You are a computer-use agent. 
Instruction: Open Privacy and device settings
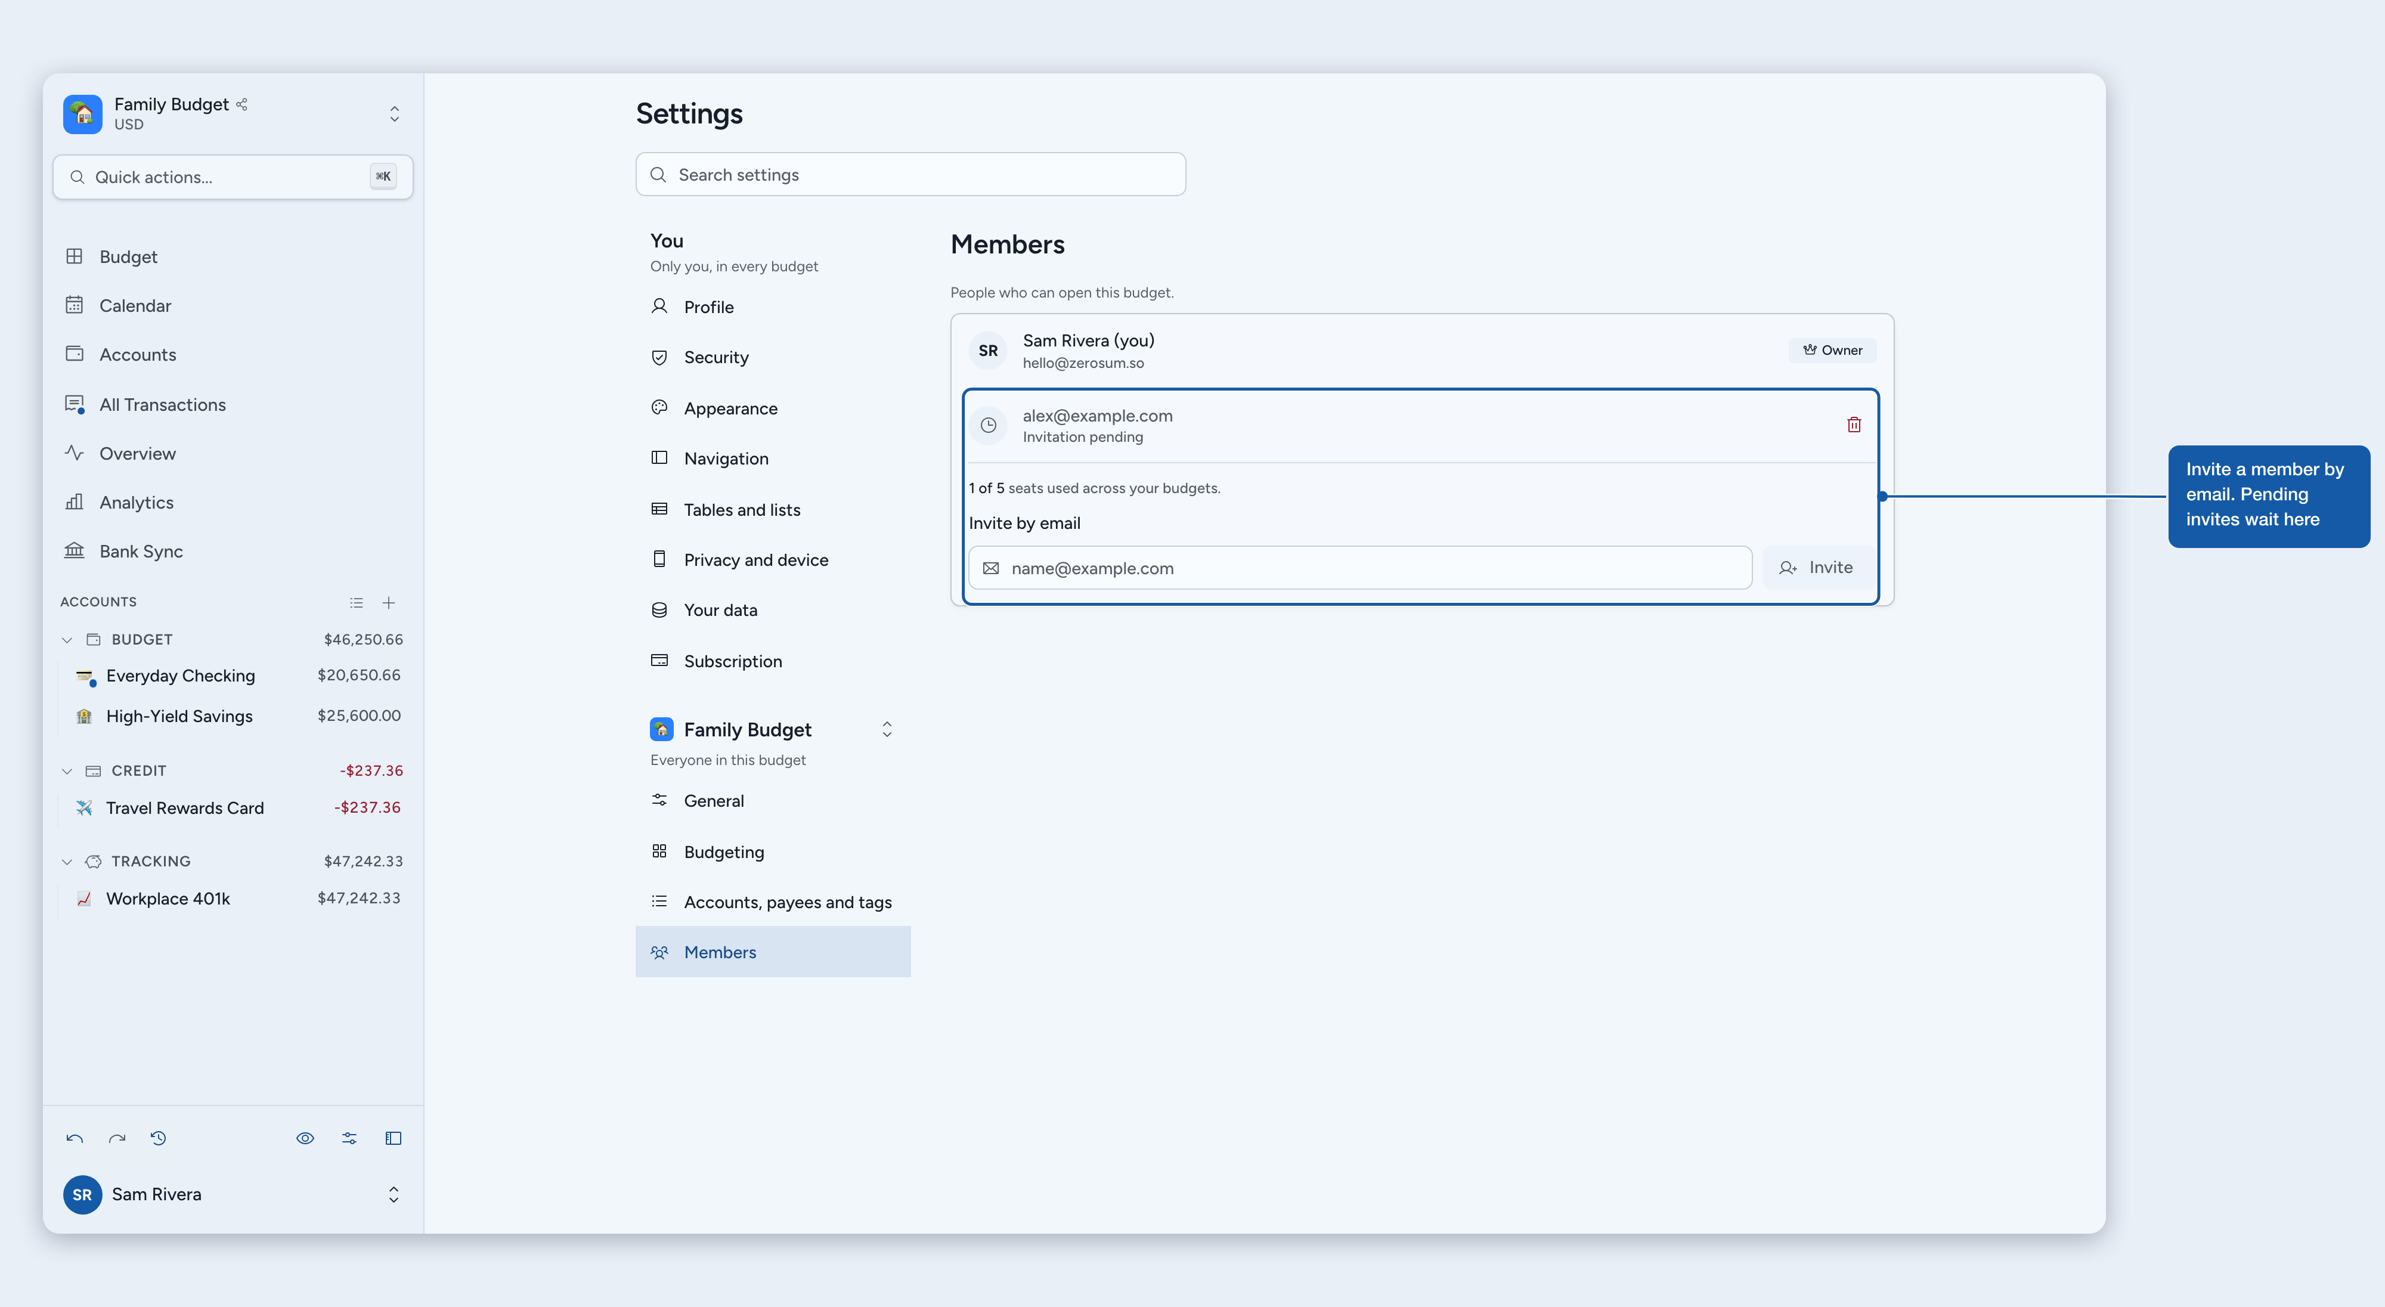click(x=773, y=560)
